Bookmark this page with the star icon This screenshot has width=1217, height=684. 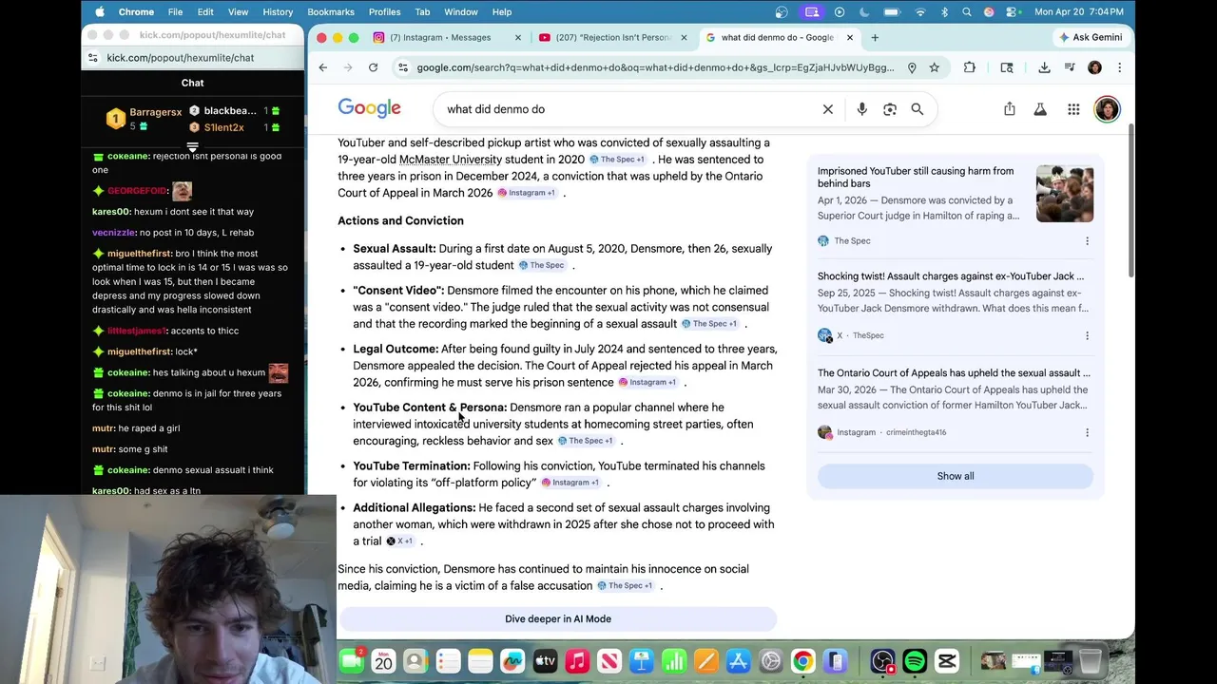(x=935, y=67)
